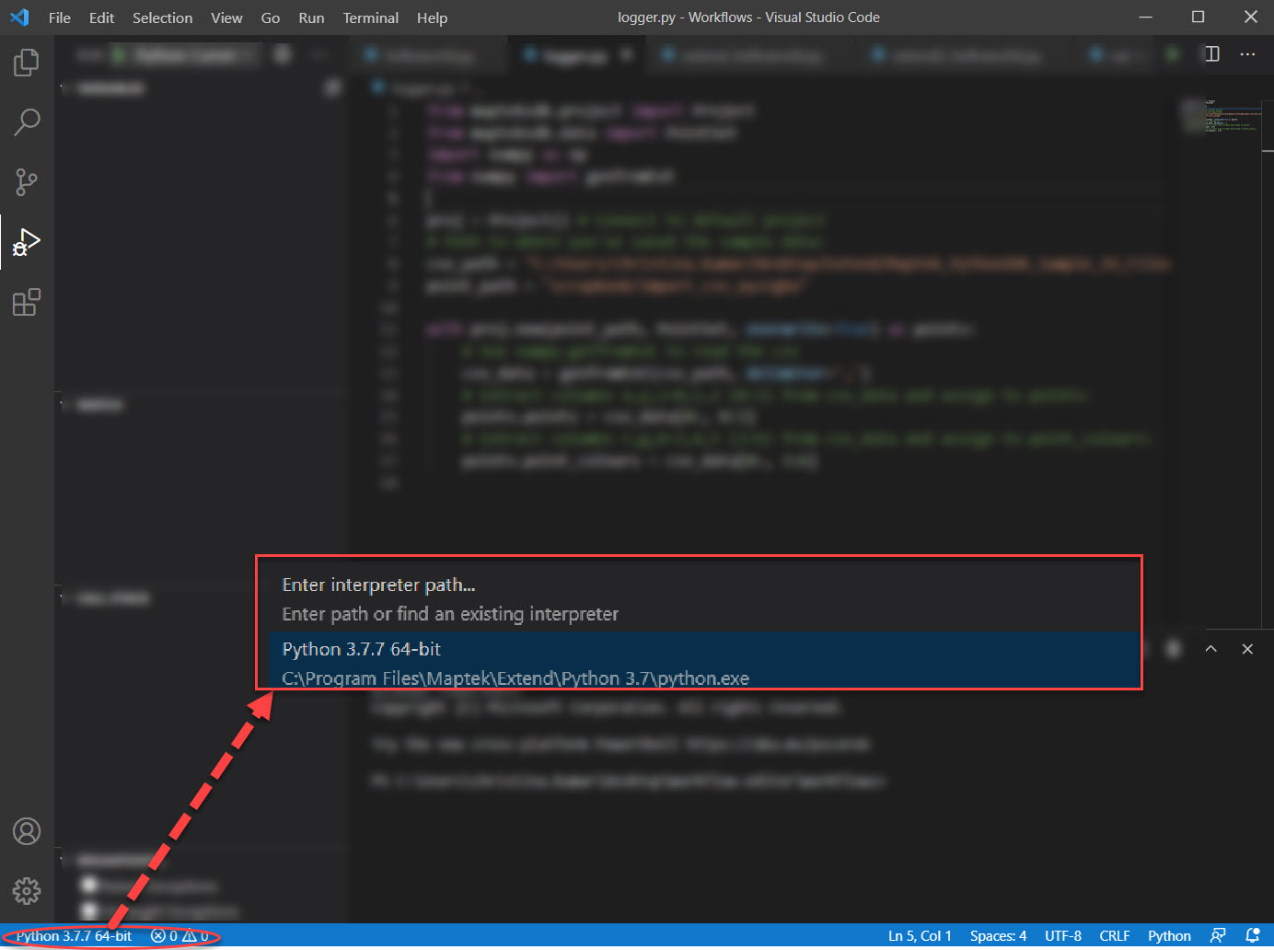Open the Source Control view
This screenshot has width=1274, height=950.
pyautogui.click(x=27, y=181)
